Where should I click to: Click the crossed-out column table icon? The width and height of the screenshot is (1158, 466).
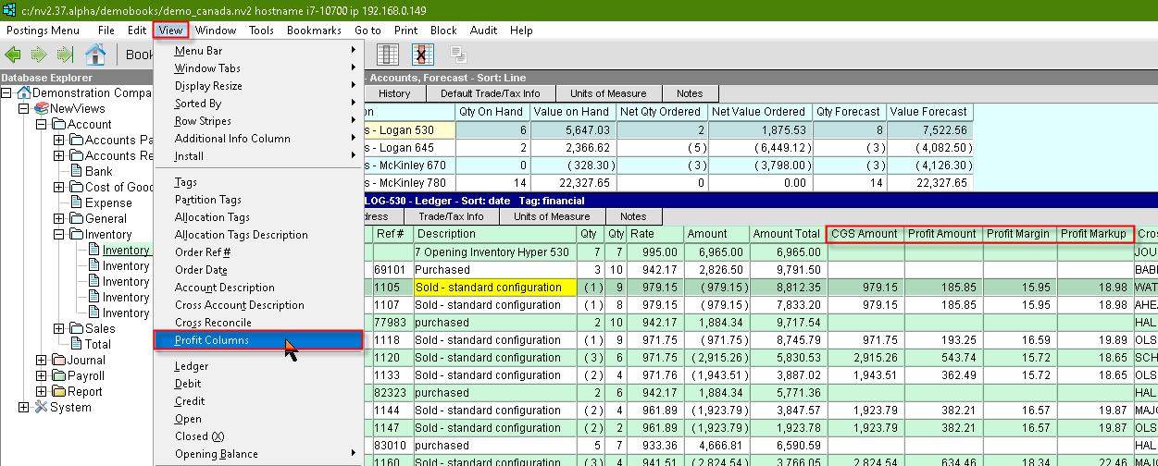point(423,55)
